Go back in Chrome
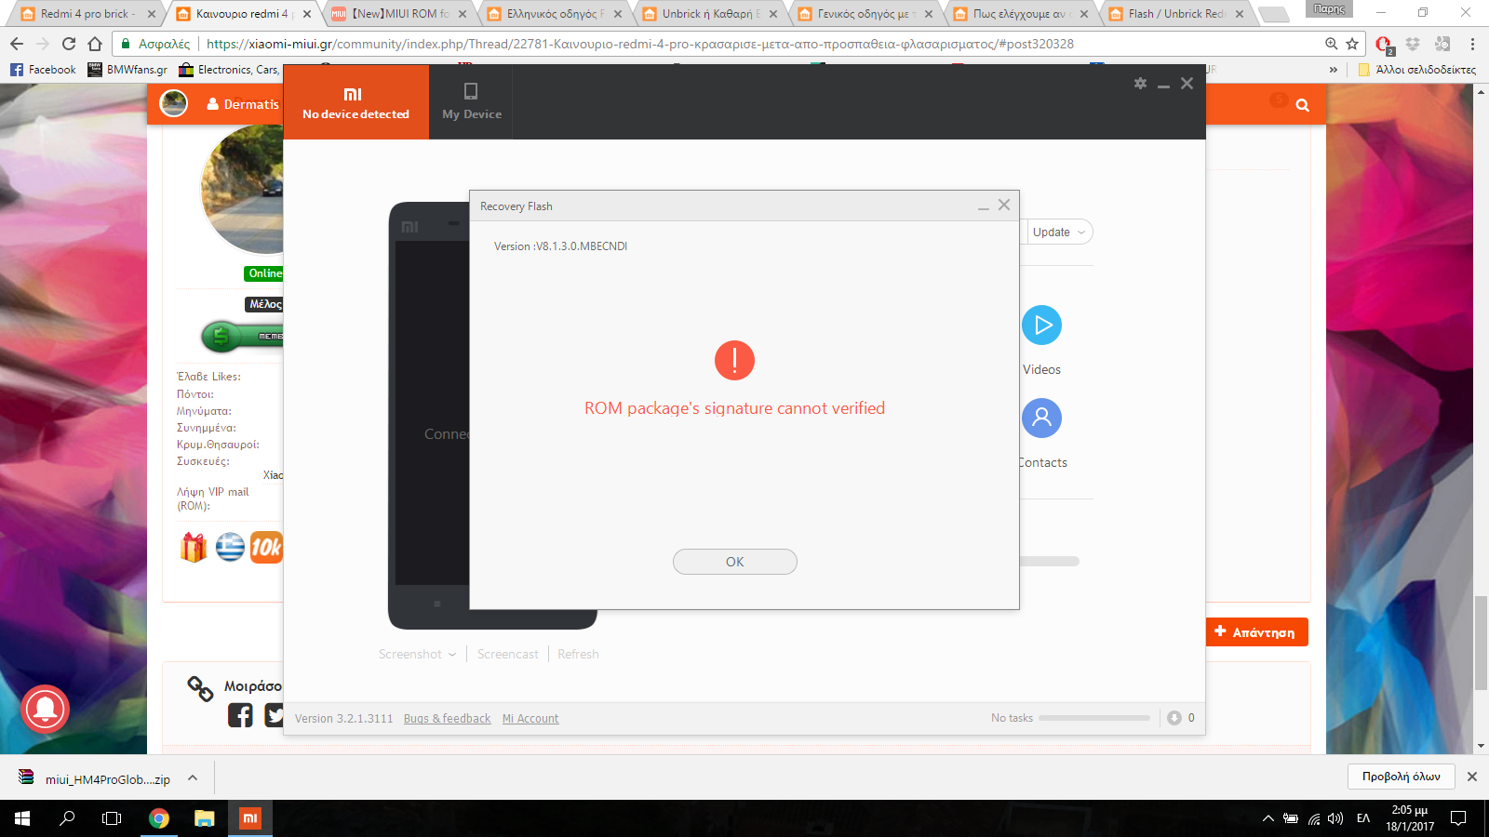Screen dimensions: 1489x837 [x=17, y=44]
